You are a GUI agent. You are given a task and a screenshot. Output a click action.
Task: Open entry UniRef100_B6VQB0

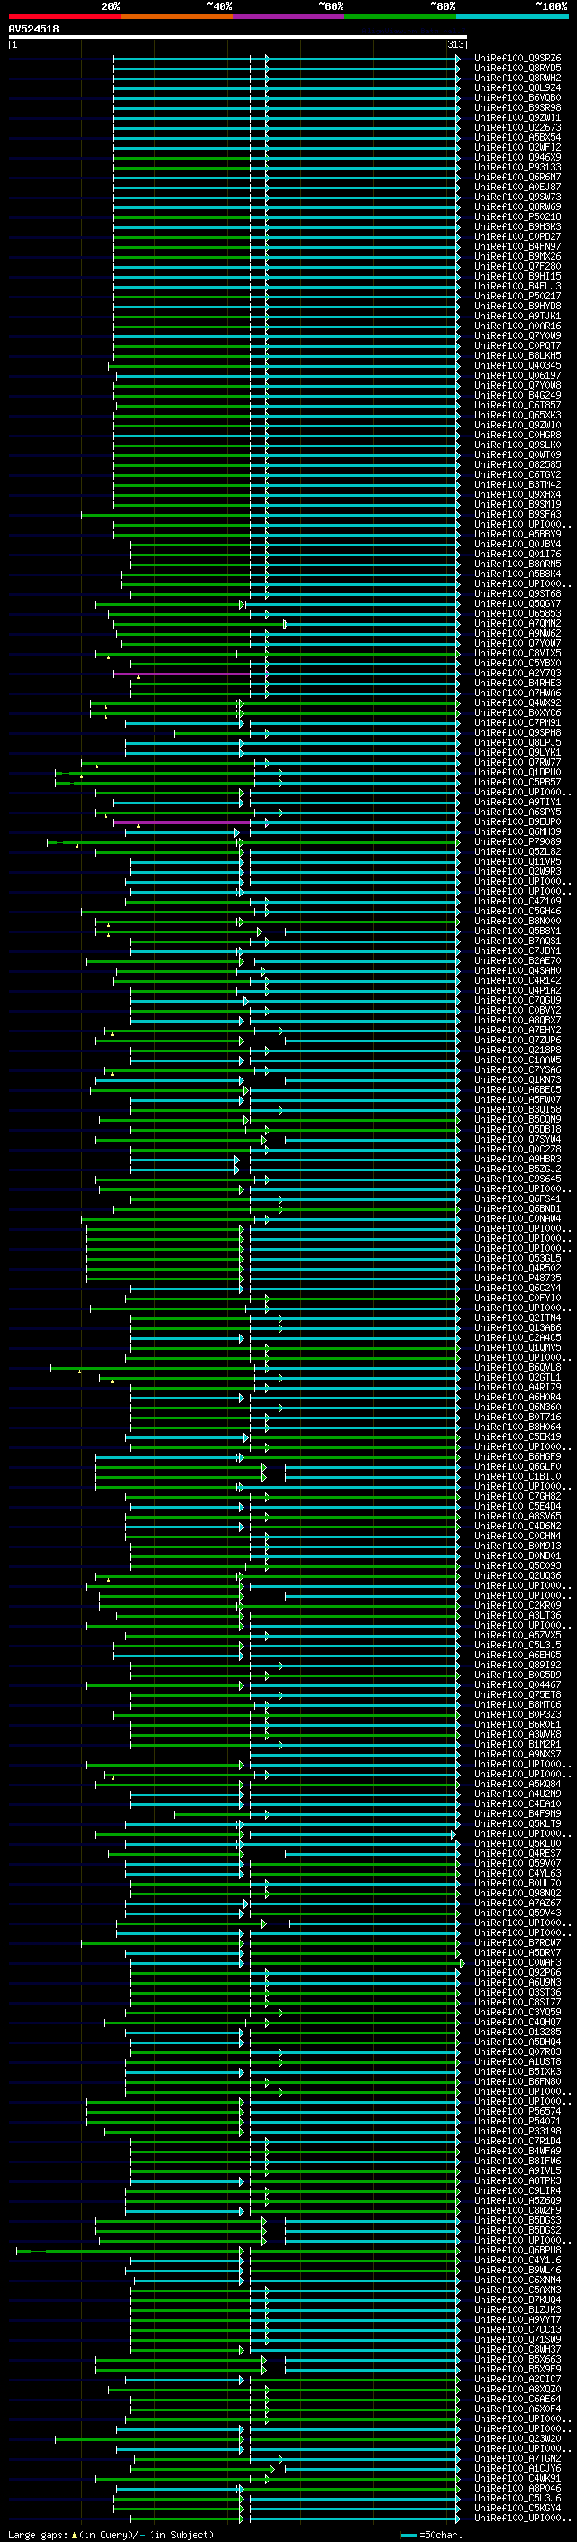pos(517,97)
